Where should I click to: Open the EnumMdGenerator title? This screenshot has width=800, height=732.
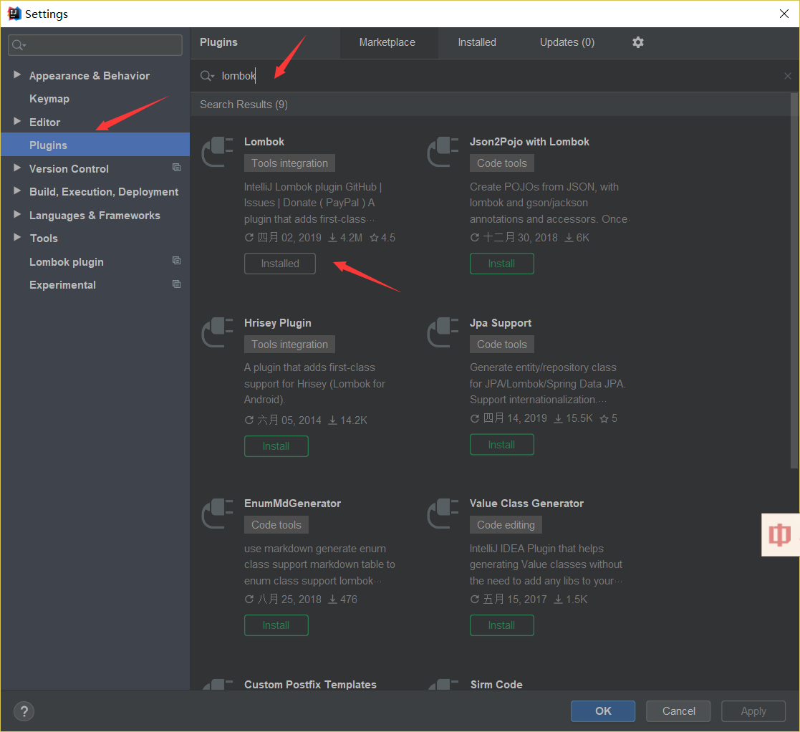click(x=292, y=504)
